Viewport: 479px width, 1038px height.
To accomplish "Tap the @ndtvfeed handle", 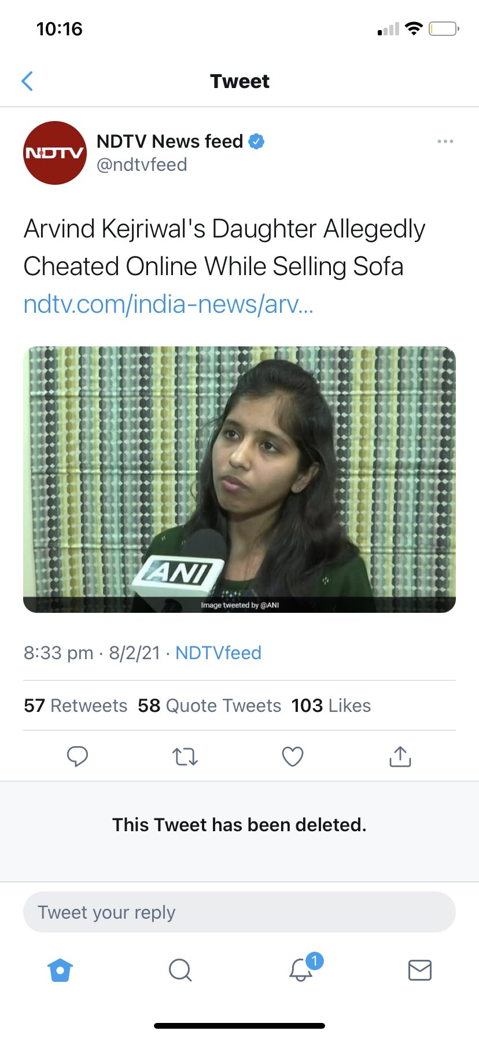I will click(142, 165).
